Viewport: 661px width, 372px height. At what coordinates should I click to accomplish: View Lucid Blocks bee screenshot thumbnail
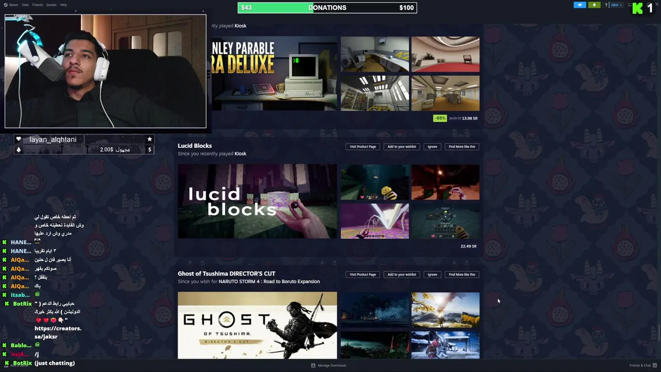[374, 182]
